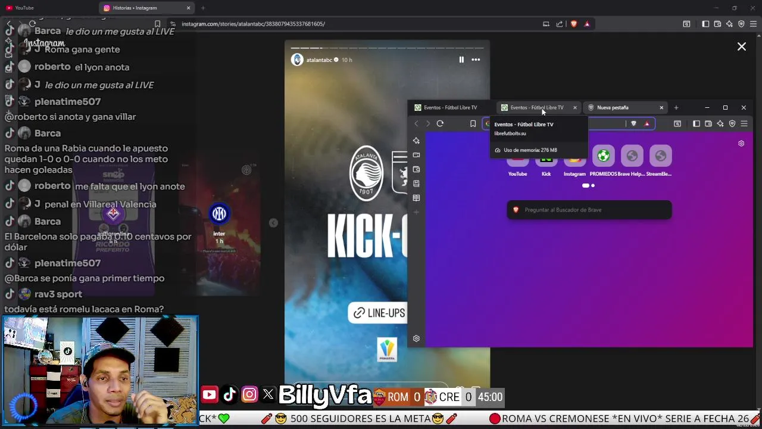Open Brave Shields in the front window address bar
762x429 pixels.
click(x=633, y=124)
